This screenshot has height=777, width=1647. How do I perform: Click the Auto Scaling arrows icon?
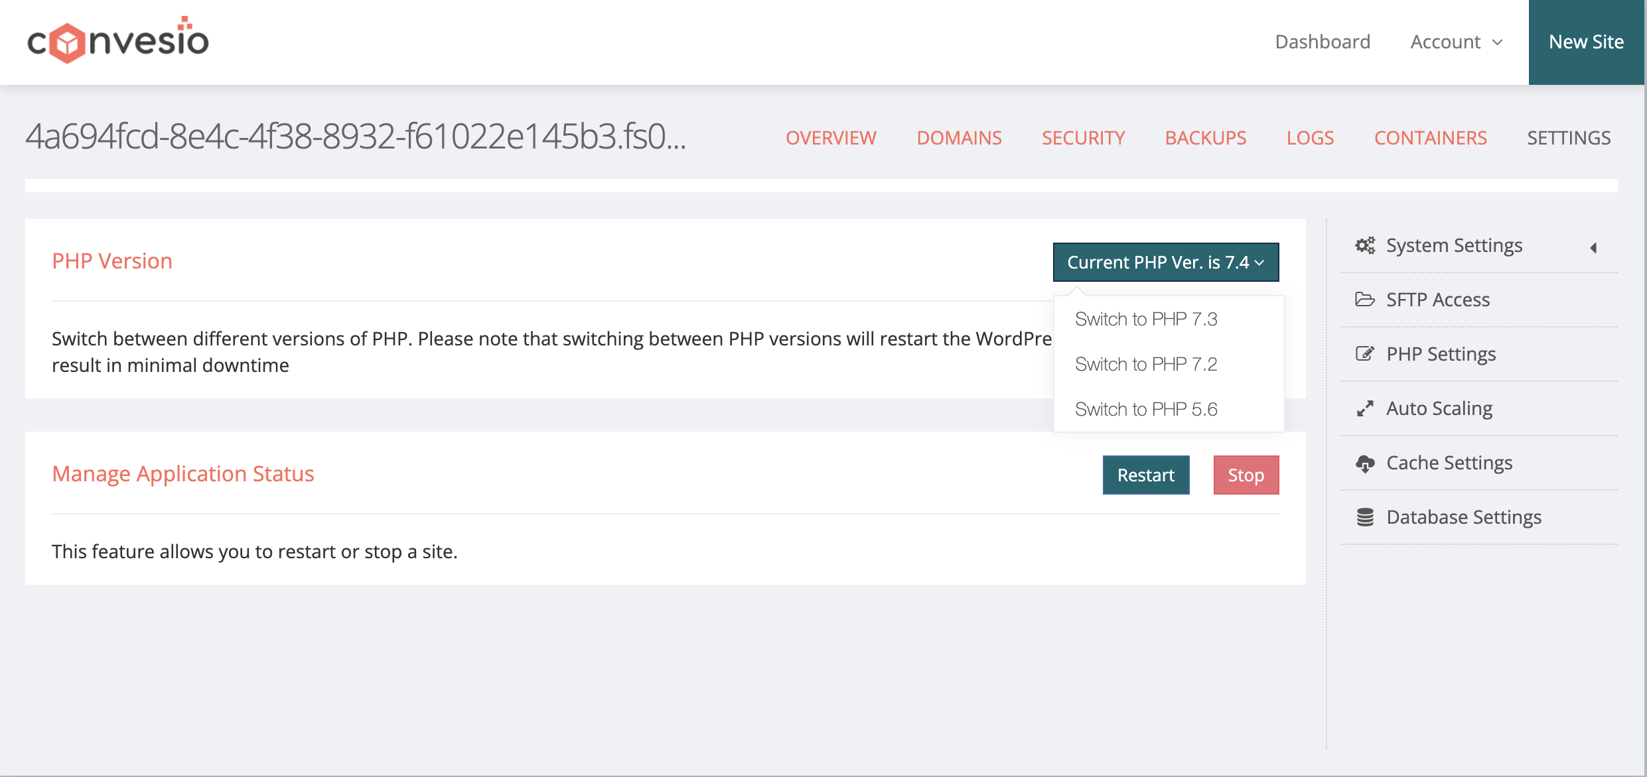pyautogui.click(x=1365, y=408)
